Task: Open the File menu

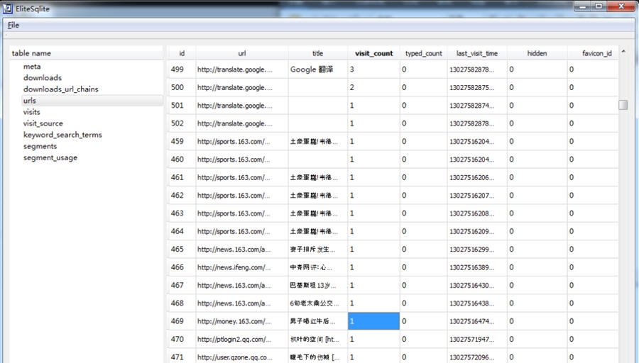Action: coord(13,26)
